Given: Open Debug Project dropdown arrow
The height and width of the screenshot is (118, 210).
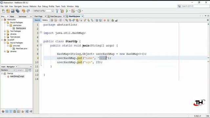Looking at the screenshot, I should [x=76, y=11].
